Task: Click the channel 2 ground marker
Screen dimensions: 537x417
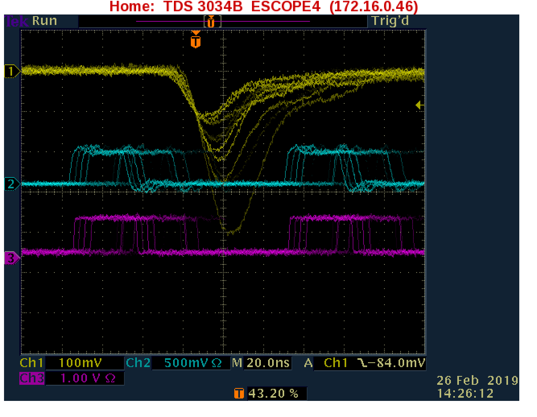Action: click(11, 184)
